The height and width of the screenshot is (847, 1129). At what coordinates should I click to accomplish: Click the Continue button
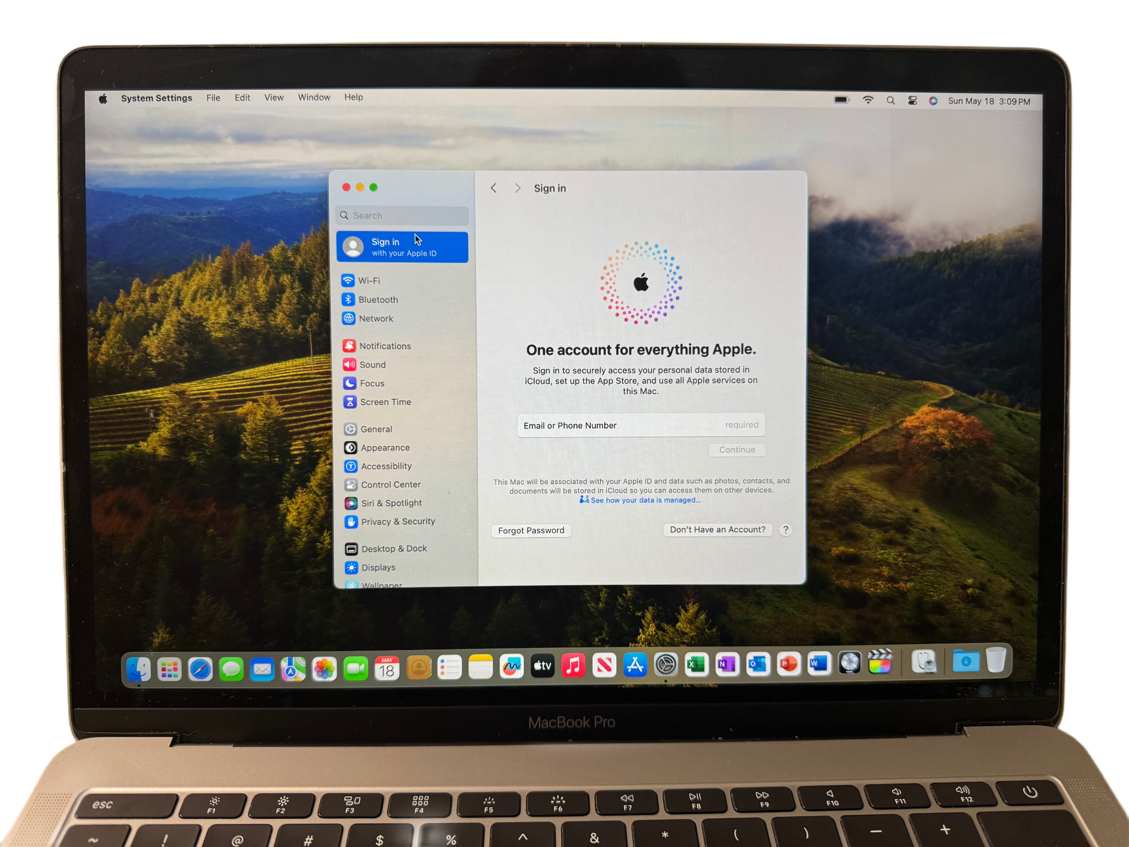737,450
